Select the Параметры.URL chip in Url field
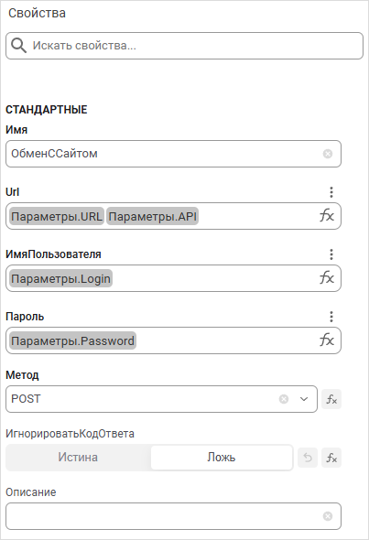The height and width of the screenshot is (540, 369). tap(57, 216)
